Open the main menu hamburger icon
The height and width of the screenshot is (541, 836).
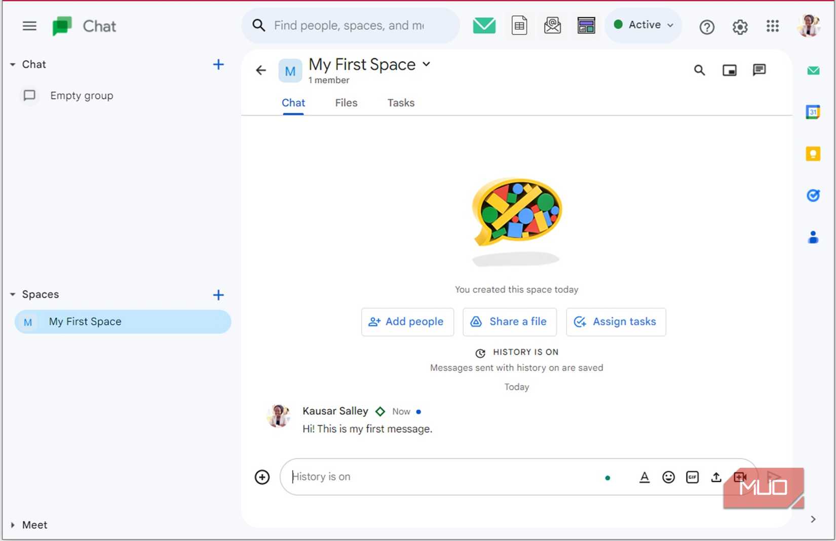pos(29,26)
